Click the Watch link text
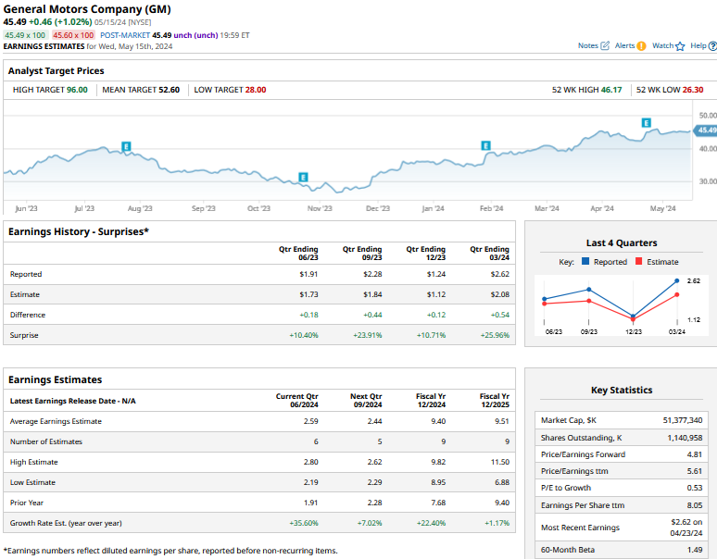This screenshot has height=559, width=717. [x=662, y=45]
